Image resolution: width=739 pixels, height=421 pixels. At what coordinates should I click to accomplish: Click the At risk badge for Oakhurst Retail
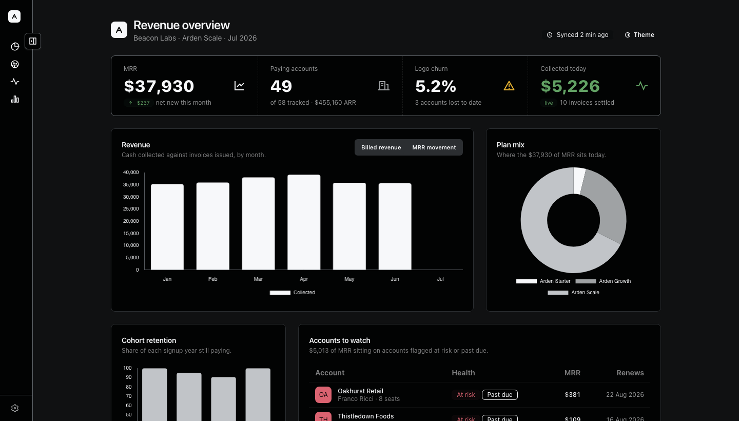pyautogui.click(x=466, y=395)
